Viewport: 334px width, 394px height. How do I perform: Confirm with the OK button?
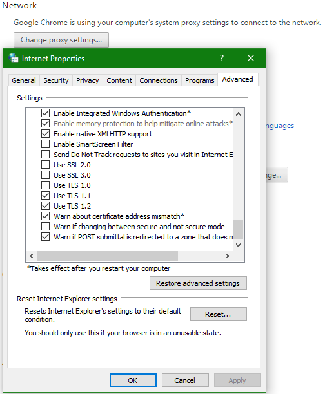(133, 380)
